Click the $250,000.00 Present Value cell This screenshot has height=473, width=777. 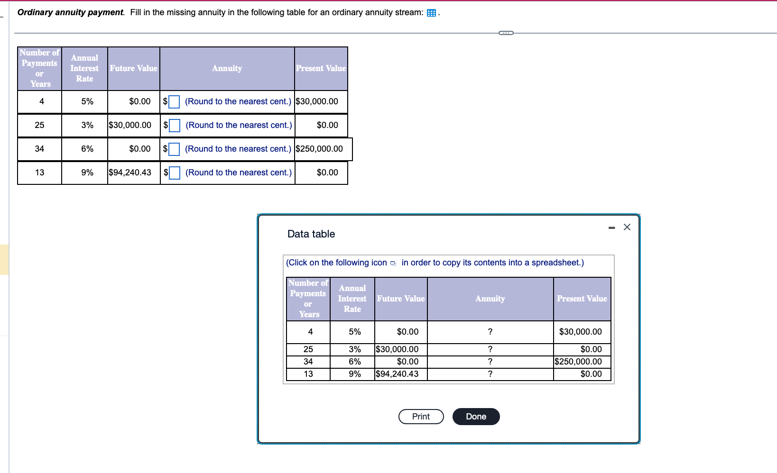coord(319,149)
